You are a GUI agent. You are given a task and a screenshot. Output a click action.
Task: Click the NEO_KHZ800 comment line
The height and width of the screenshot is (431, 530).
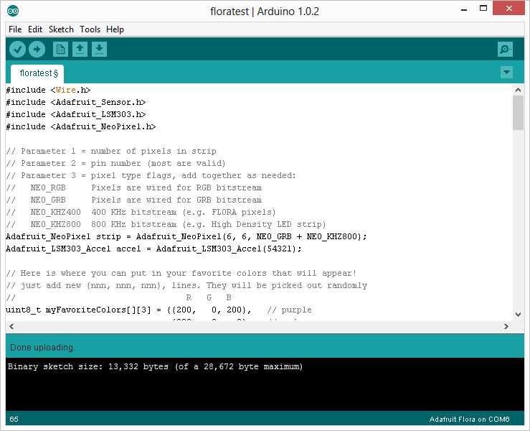click(x=166, y=224)
